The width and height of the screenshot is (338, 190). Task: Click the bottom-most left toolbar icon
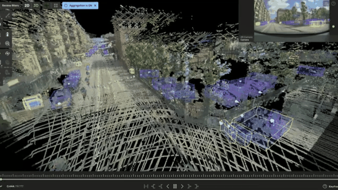point(7,72)
